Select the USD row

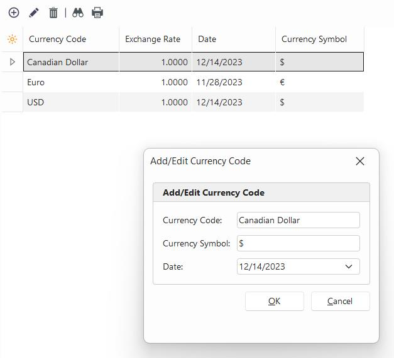(69, 102)
